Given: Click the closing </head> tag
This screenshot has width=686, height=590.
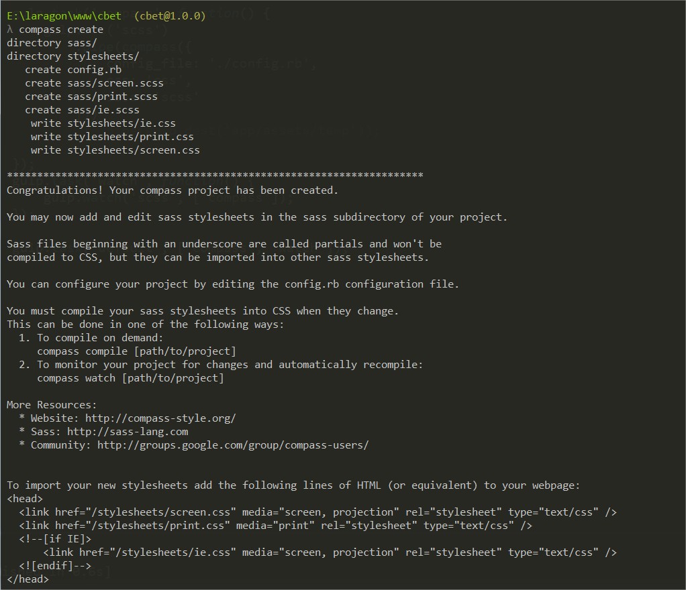Looking at the screenshot, I should [x=28, y=579].
